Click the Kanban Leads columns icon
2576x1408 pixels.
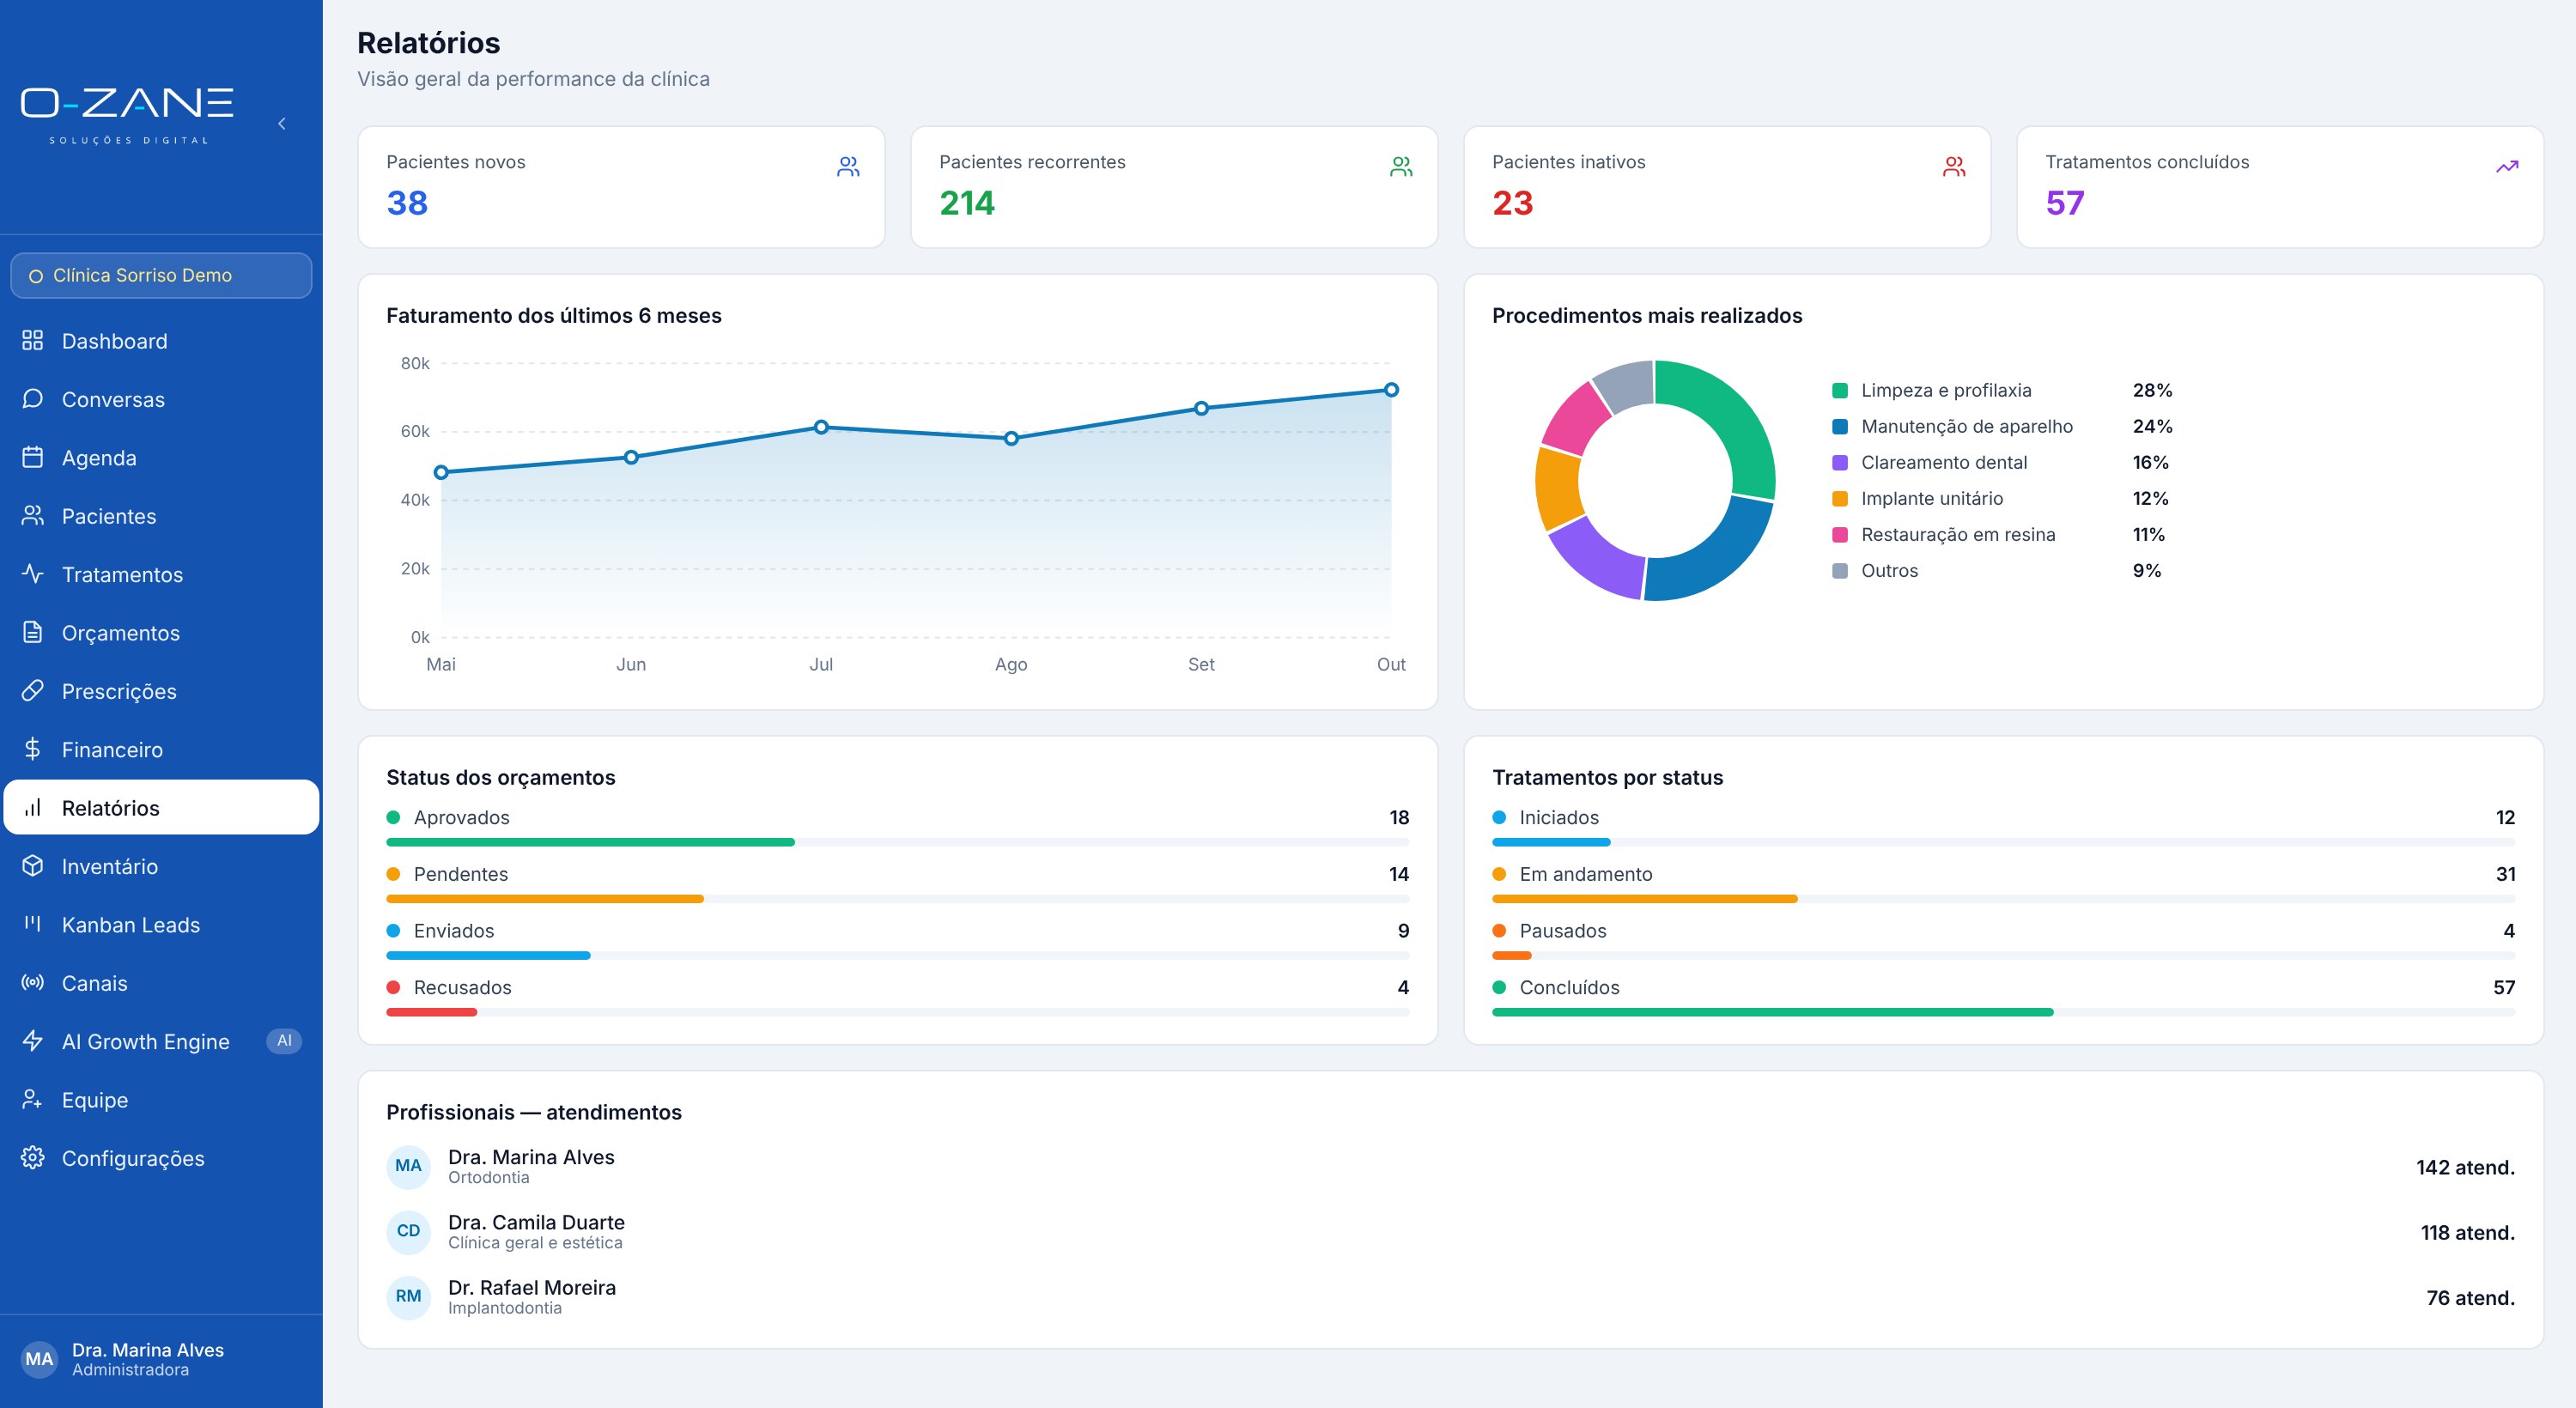33,924
